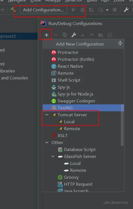The image size is (133, 209).
Task: Open the profiler dropdown arrow
Action: click(107, 10)
